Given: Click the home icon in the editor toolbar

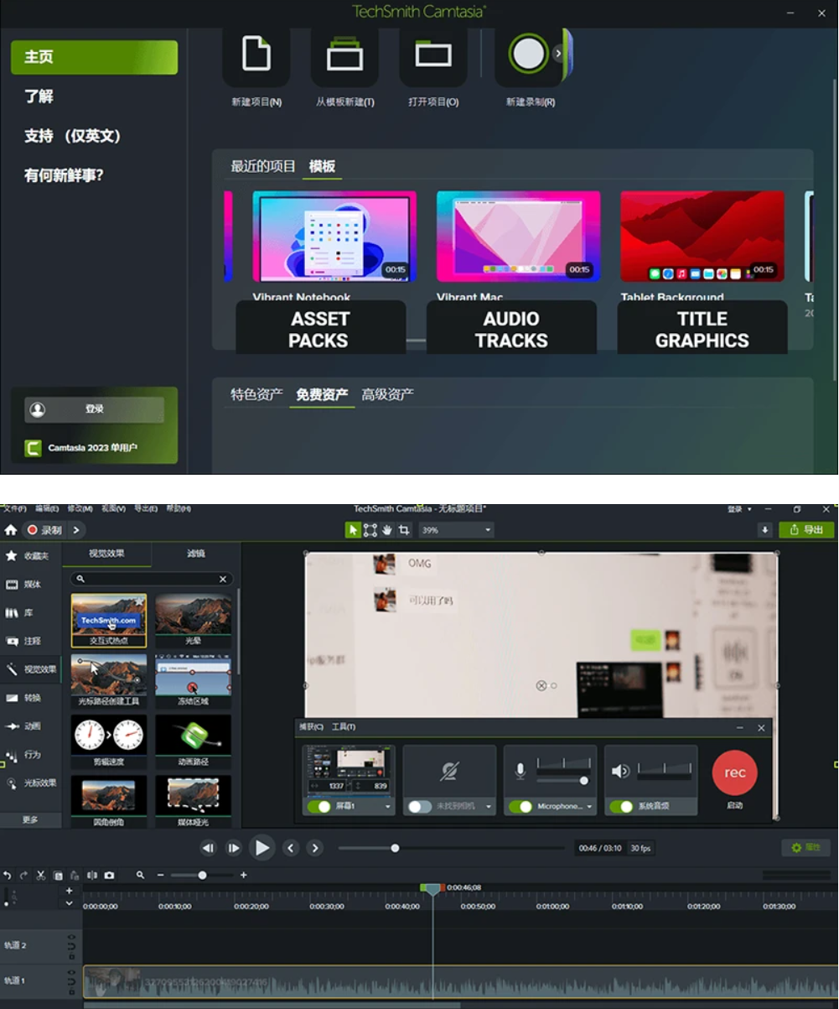Looking at the screenshot, I should pos(11,530).
